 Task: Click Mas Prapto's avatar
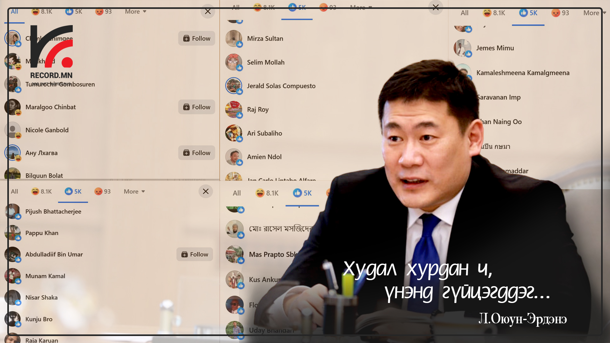pyautogui.click(x=234, y=254)
